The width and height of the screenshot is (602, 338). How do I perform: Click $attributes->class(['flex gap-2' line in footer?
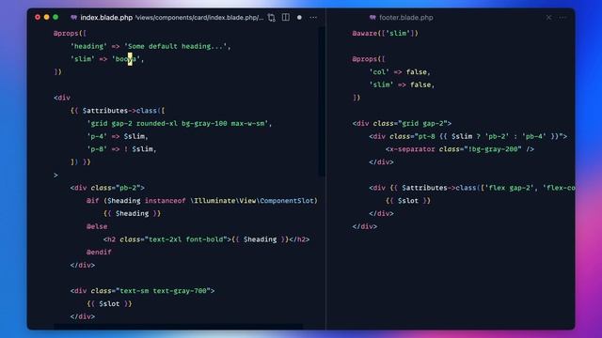472,188
